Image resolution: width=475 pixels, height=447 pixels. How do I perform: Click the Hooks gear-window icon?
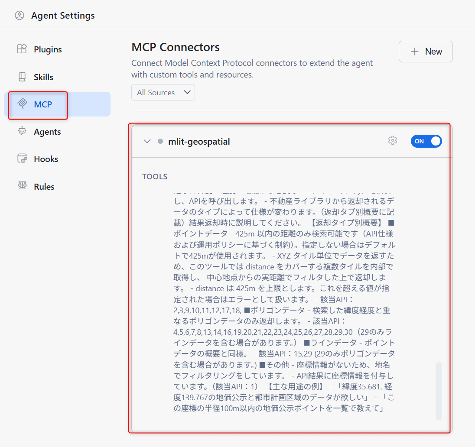click(22, 159)
